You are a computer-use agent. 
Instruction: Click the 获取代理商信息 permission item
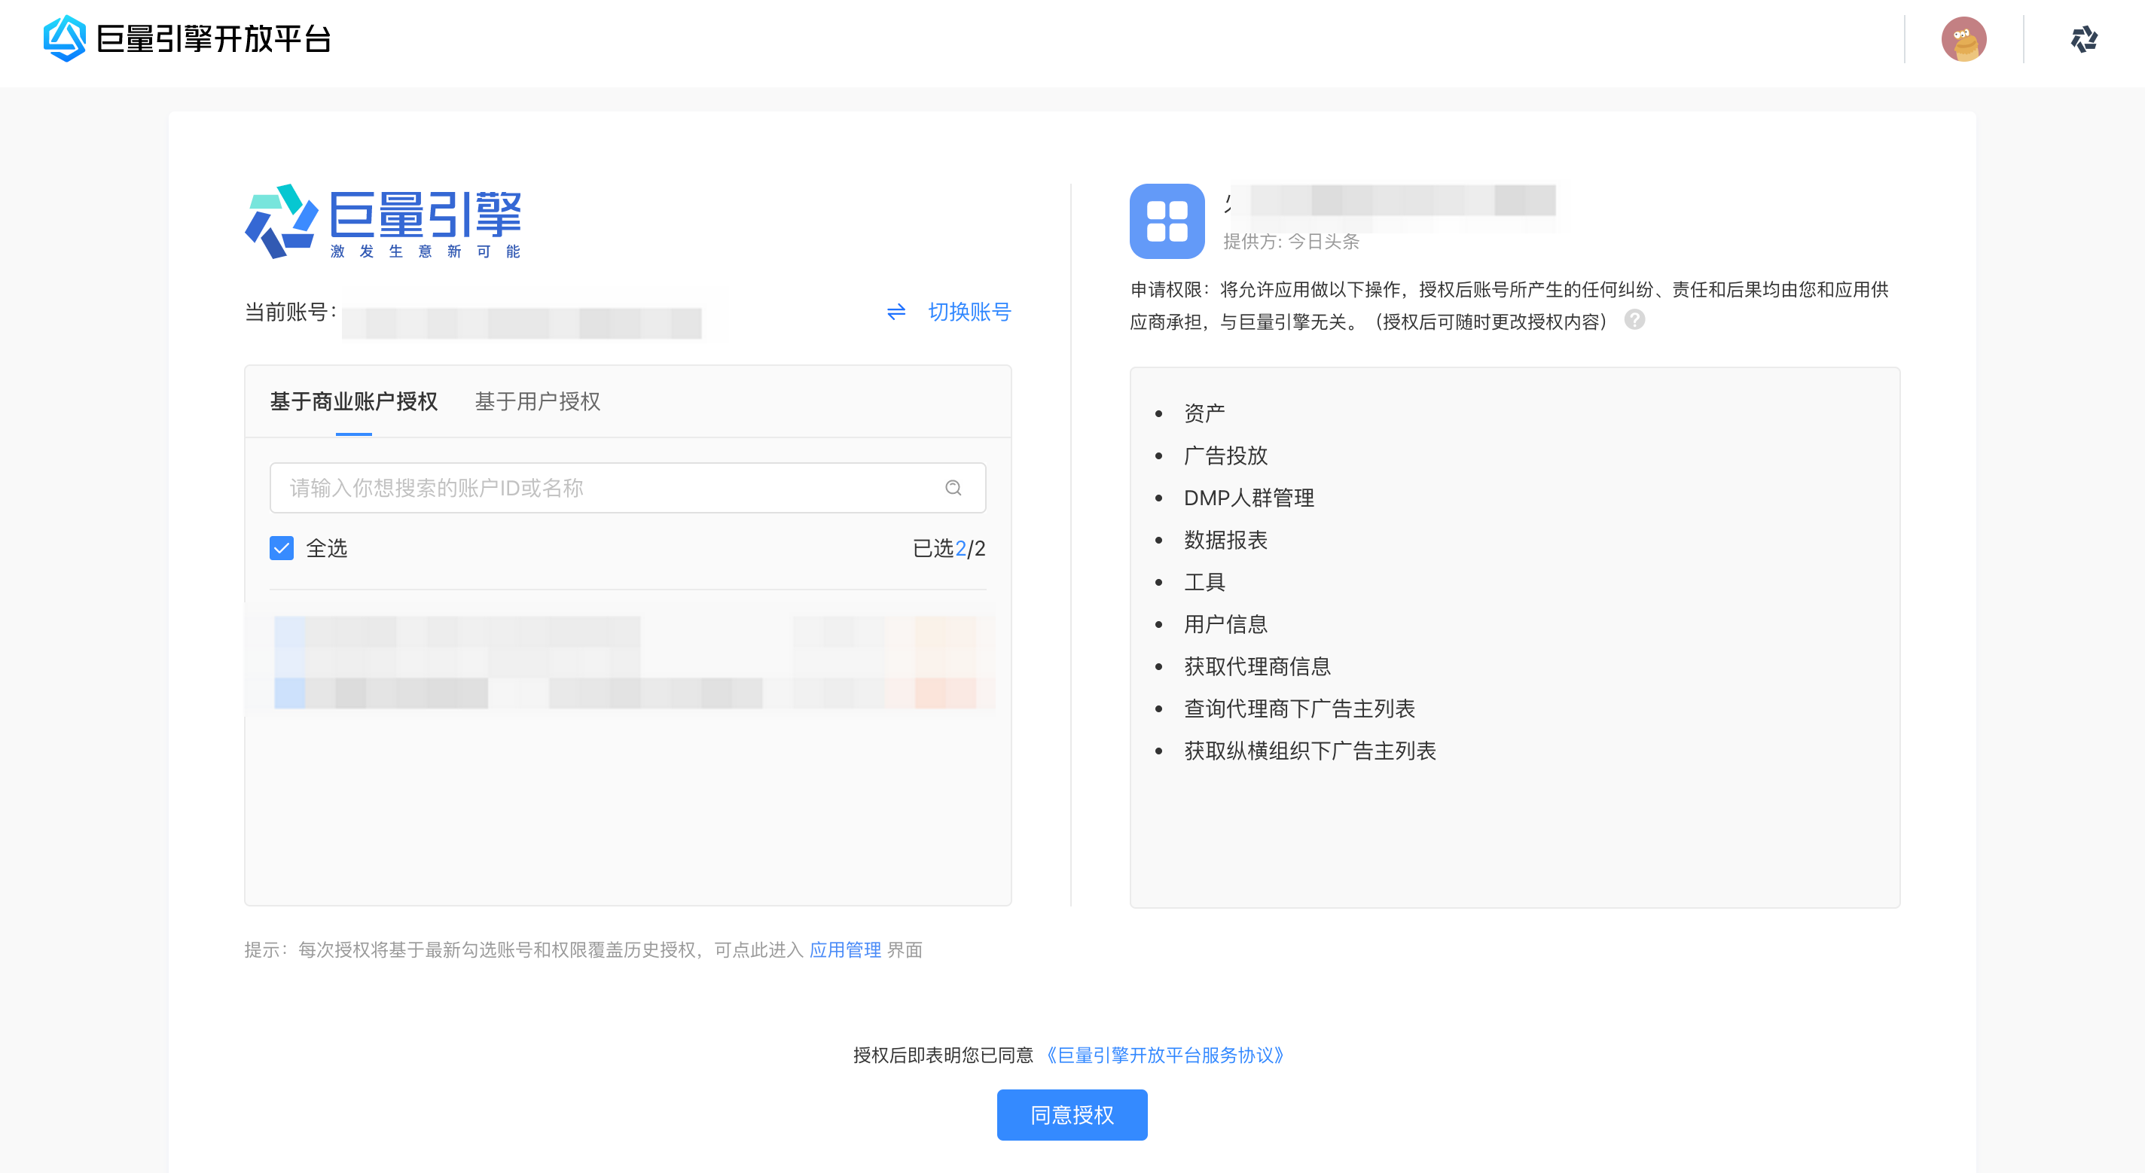[1257, 667]
